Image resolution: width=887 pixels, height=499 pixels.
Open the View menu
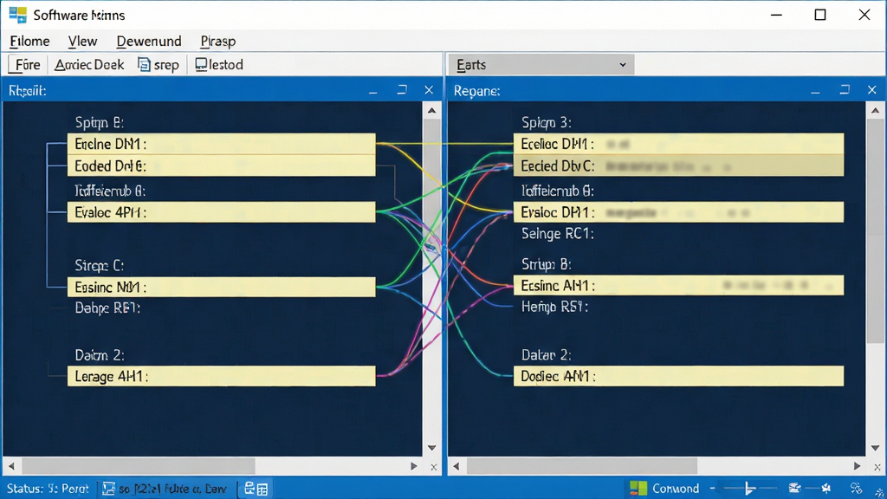(x=82, y=42)
